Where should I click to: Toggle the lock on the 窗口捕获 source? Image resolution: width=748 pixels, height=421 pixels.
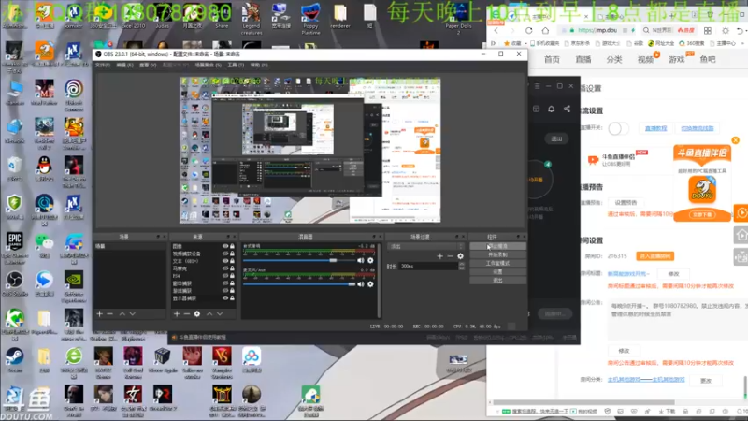[232, 283]
